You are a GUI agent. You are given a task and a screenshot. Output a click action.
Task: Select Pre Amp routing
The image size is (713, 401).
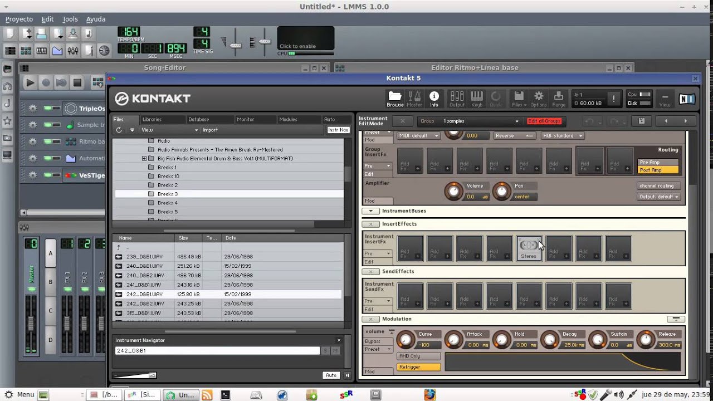click(658, 163)
